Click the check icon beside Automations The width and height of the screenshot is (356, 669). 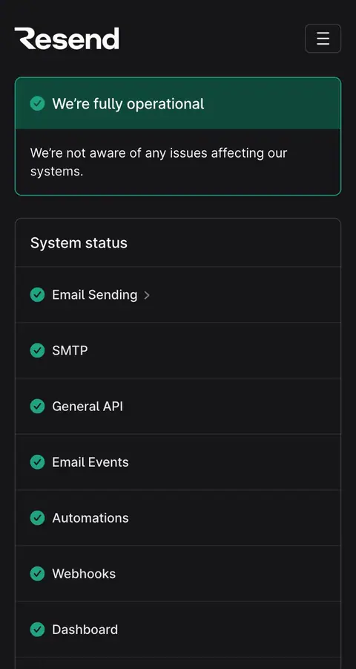[x=38, y=518]
